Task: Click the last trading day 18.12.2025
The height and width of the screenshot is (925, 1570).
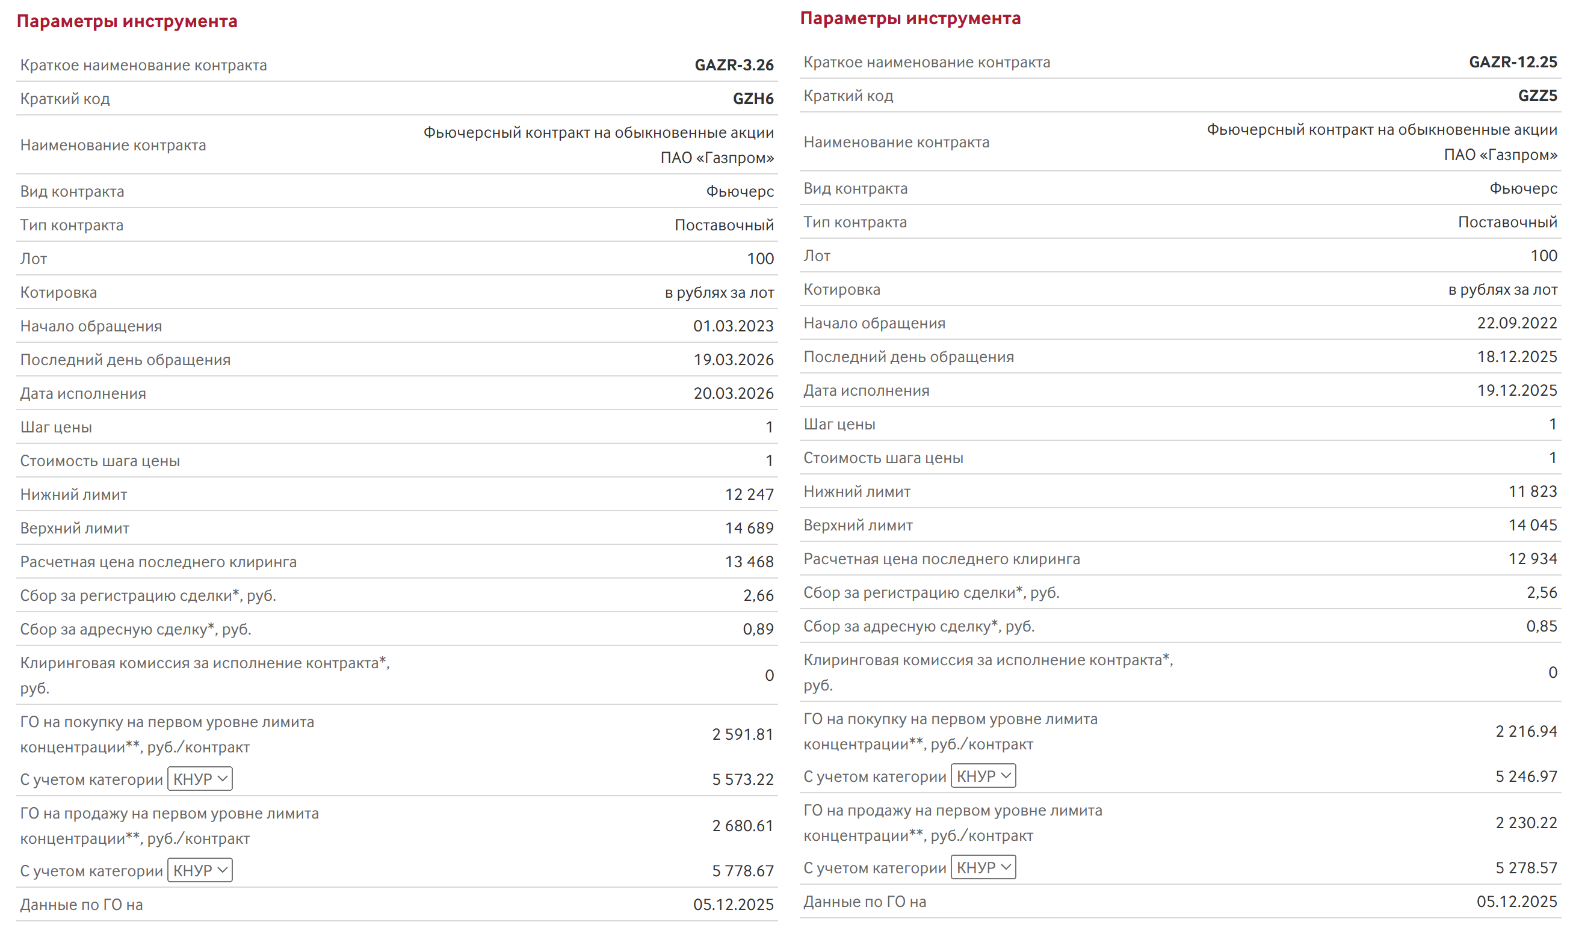Action: click(1516, 357)
